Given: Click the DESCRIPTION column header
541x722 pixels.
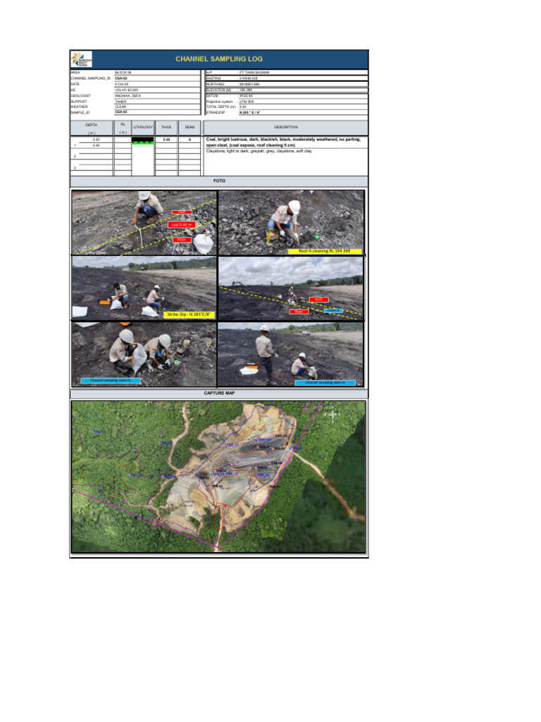Looking at the screenshot, I should (x=286, y=127).
